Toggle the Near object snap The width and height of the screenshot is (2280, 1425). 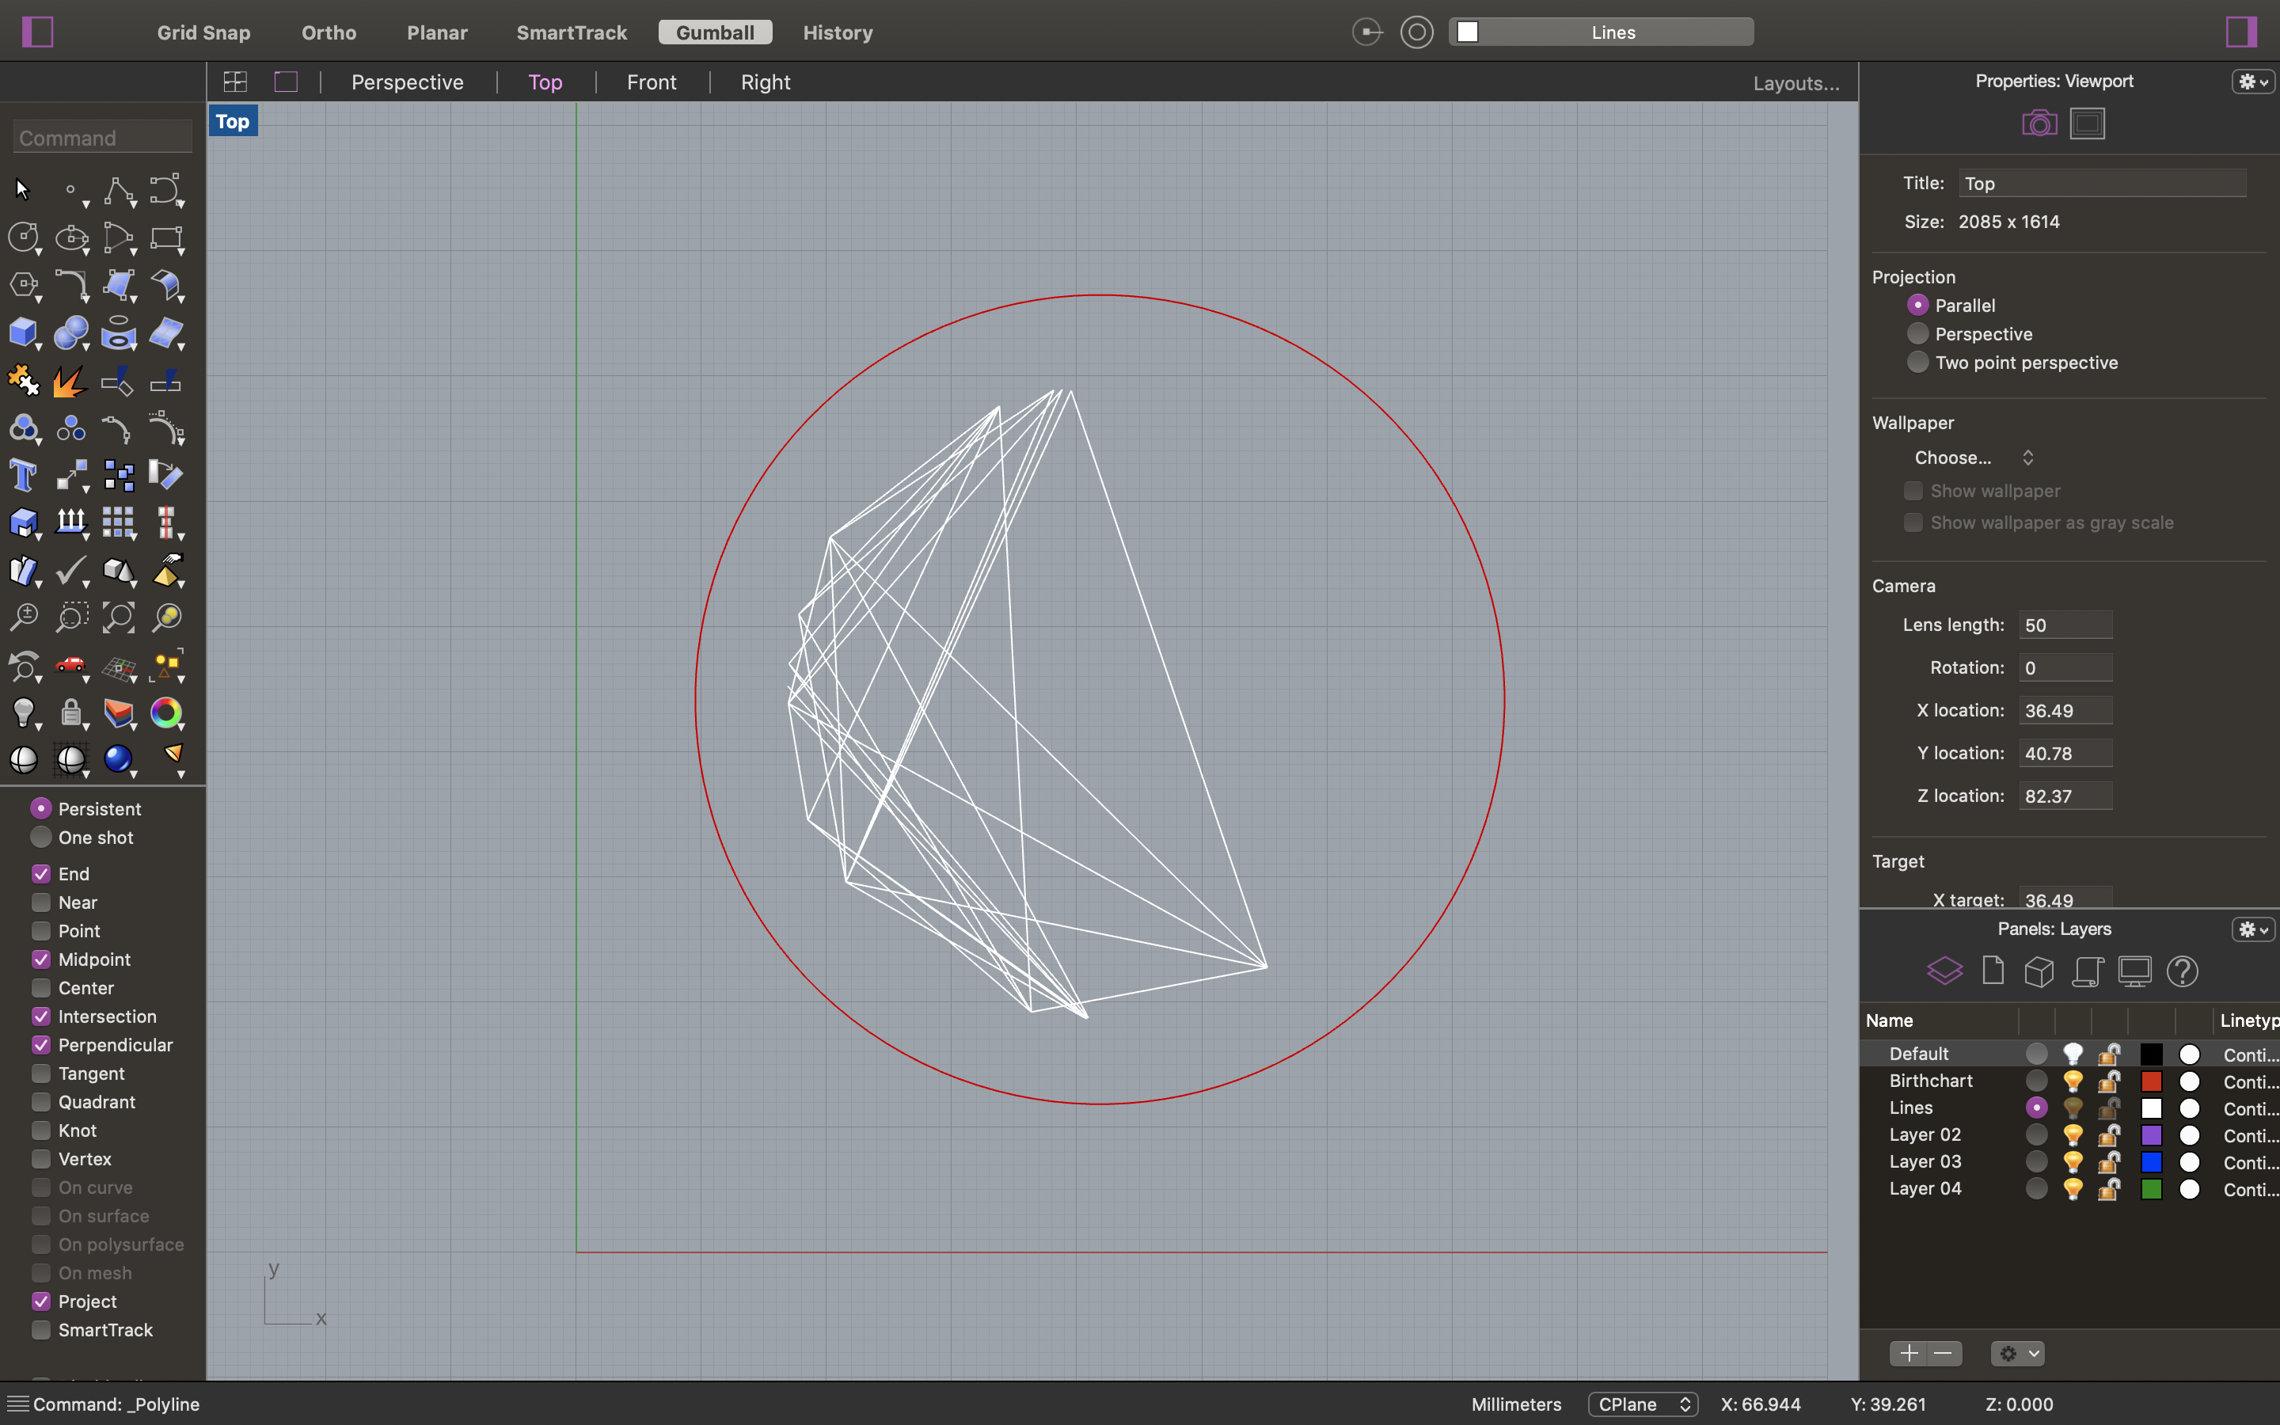click(40, 902)
